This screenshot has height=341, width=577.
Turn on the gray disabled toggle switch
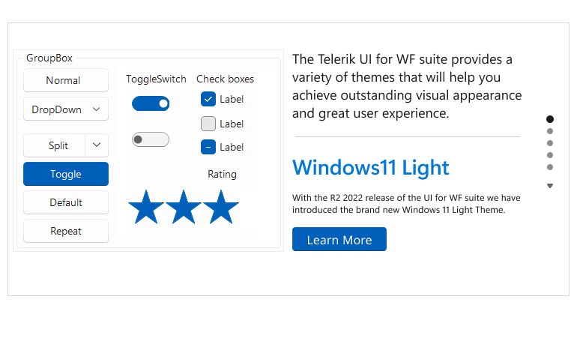[151, 139]
